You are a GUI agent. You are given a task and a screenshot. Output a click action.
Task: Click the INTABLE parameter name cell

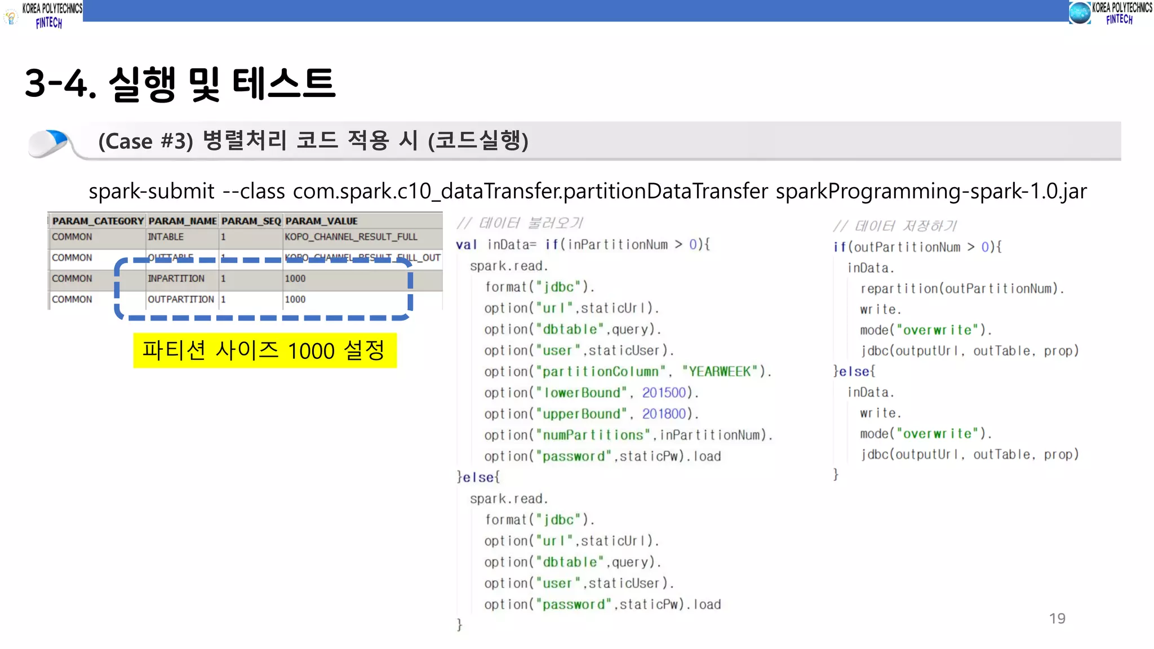click(x=166, y=237)
